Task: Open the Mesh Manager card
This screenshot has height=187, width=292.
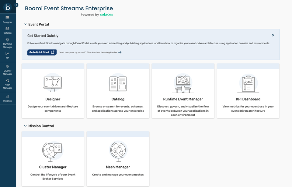Action: pos(118,158)
